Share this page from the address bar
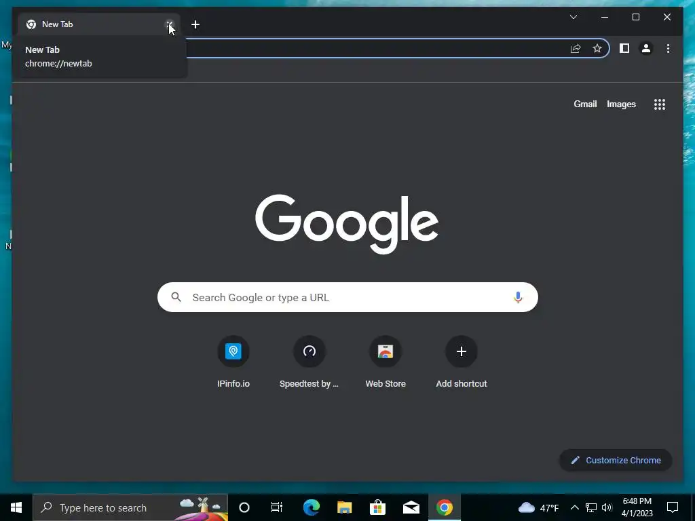This screenshot has width=695, height=521. click(576, 48)
